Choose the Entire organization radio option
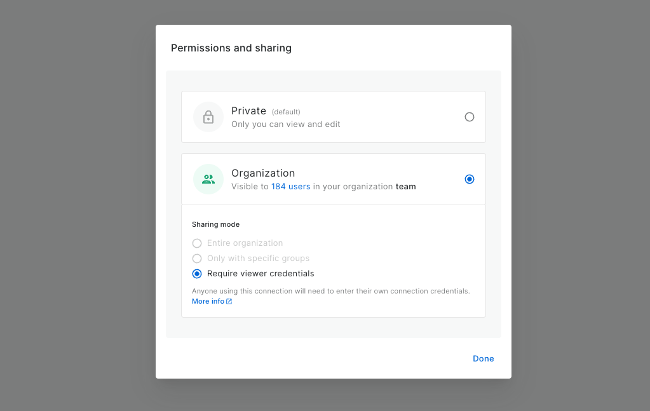 (197, 243)
